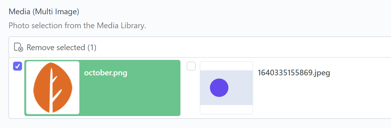Viewport: 391px width, 128px height.
Task: Click the Media (Multi Image) field label
Action: (44, 12)
